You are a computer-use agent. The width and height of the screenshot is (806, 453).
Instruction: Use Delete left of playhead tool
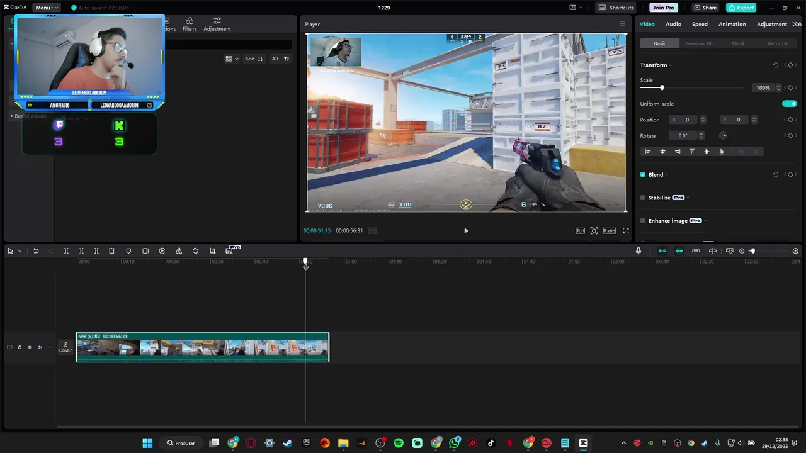coord(81,251)
